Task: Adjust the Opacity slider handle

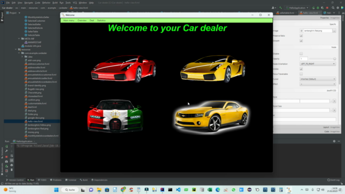Action: 335,59
